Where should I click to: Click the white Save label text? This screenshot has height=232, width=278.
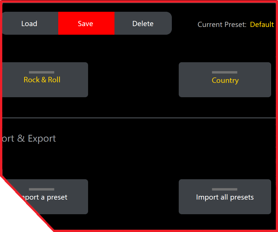click(85, 24)
